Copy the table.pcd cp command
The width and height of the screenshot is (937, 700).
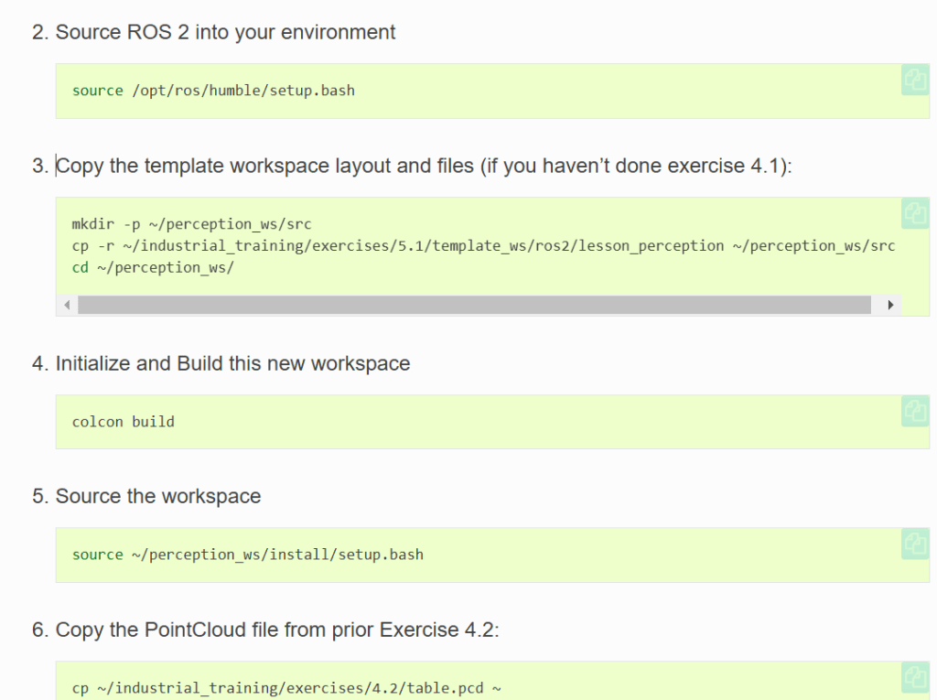coord(914,678)
